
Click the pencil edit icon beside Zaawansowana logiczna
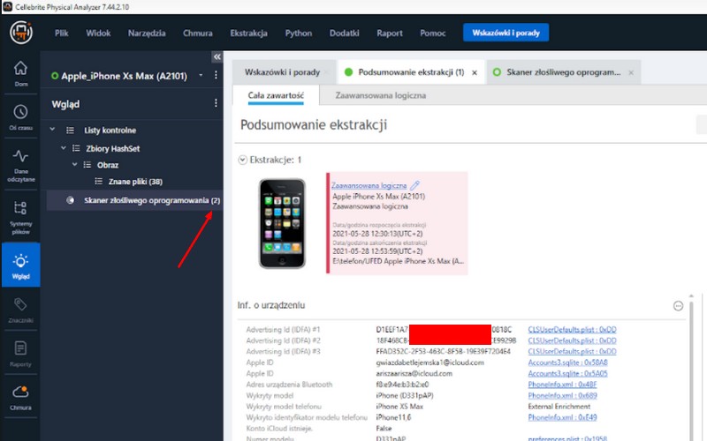click(x=414, y=185)
